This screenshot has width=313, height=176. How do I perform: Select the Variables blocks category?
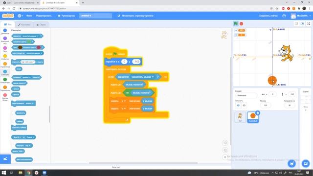point(5,88)
